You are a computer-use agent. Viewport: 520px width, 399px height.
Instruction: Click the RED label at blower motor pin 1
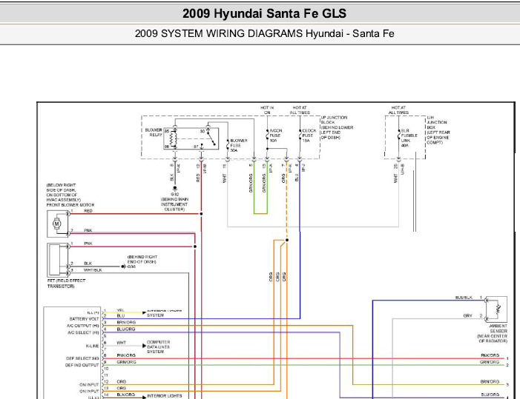88,211
